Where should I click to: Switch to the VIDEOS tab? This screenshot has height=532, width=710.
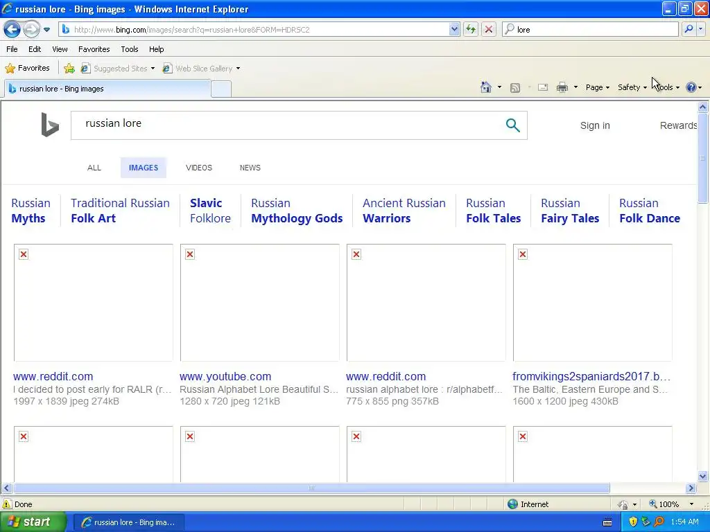click(199, 168)
